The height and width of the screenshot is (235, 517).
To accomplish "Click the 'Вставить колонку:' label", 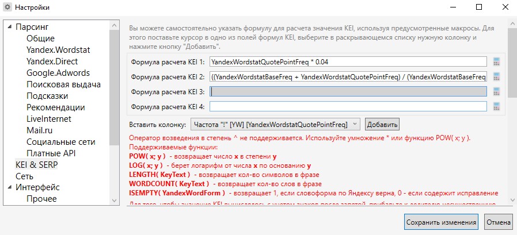I will [x=158, y=125].
